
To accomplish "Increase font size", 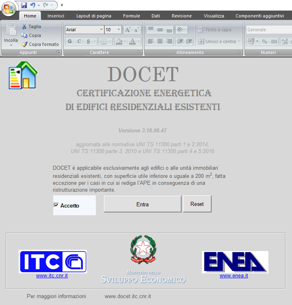I will pos(128,30).
